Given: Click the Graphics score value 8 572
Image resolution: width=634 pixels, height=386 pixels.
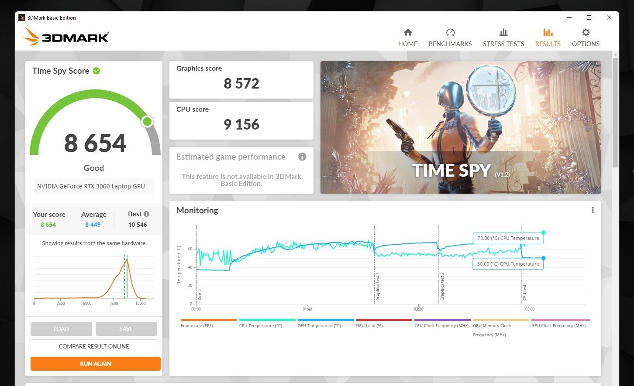Looking at the screenshot, I should [241, 83].
